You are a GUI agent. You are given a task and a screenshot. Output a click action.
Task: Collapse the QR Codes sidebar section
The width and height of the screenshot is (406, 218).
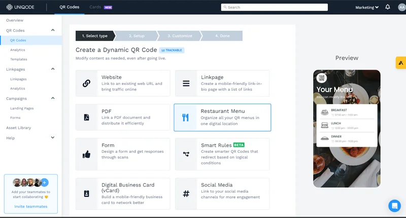[x=53, y=30]
